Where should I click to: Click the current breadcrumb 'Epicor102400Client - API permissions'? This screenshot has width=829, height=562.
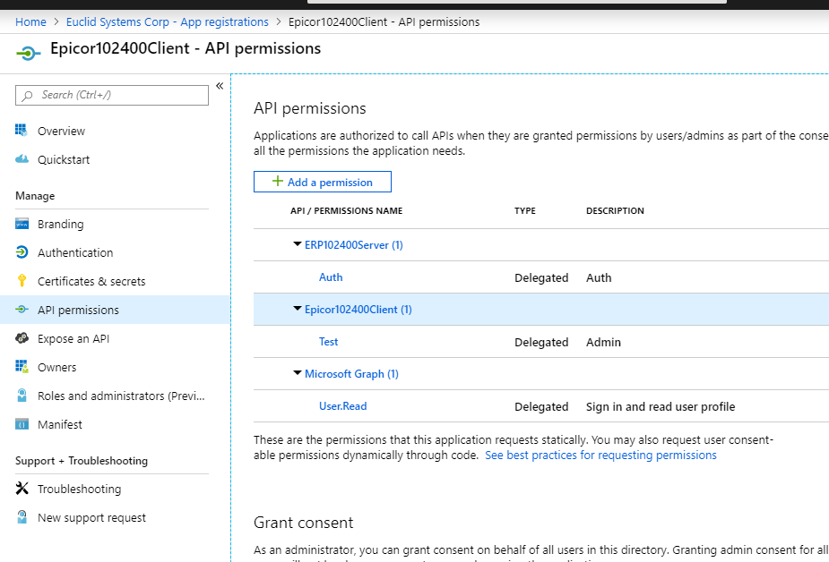(x=384, y=21)
